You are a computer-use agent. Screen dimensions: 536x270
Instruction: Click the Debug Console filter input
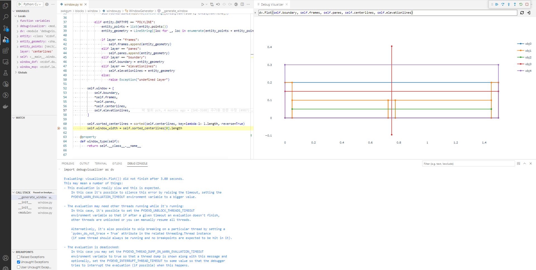point(468,164)
